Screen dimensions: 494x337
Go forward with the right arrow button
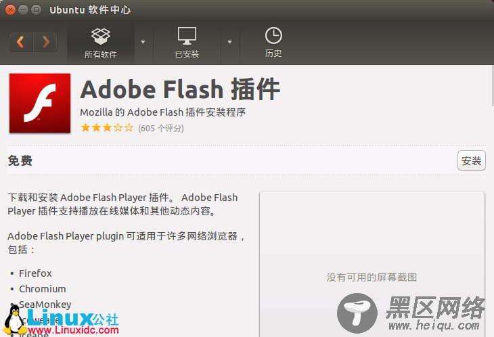45,42
